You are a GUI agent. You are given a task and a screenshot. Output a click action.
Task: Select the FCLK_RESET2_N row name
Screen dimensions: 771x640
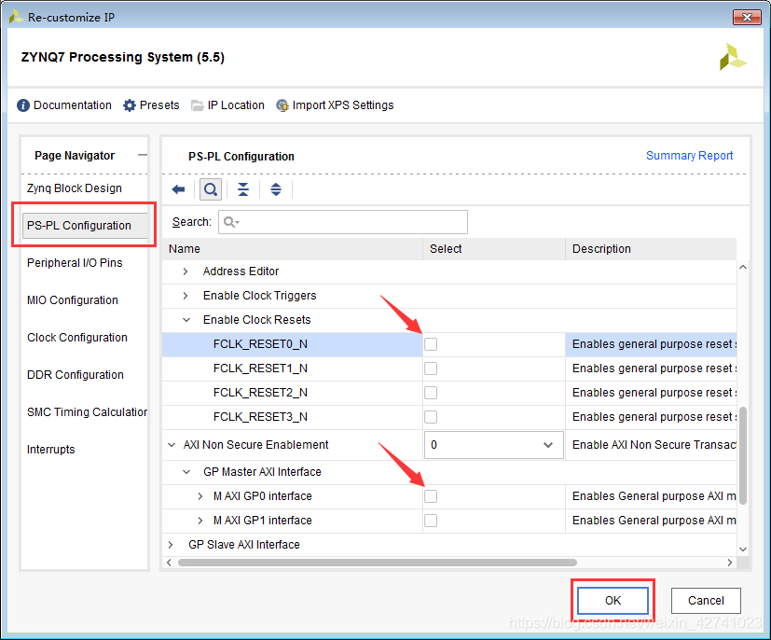click(261, 393)
